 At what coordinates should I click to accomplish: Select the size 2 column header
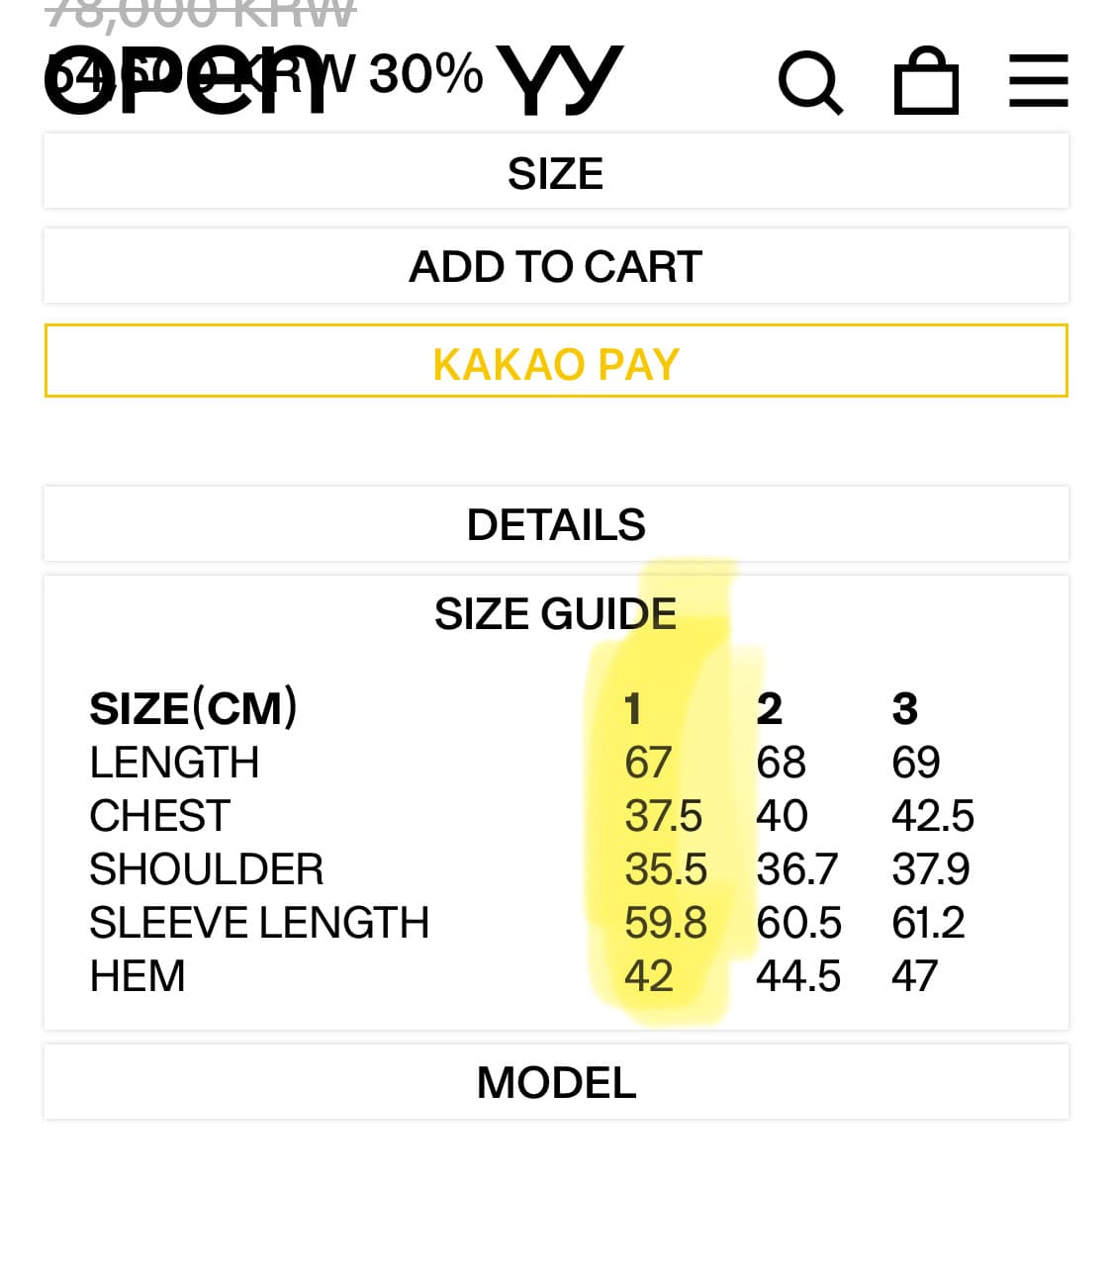click(x=769, y=709)
